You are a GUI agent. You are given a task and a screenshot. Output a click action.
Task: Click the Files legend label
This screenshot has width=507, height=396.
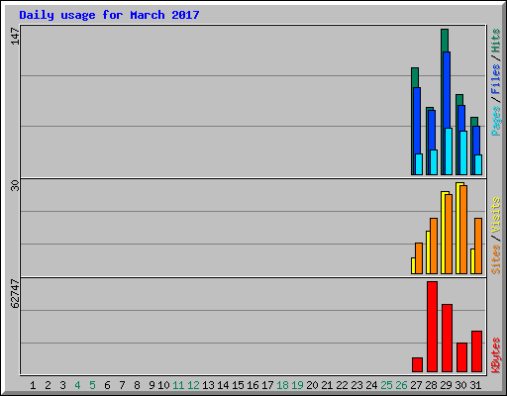[496, 78]
